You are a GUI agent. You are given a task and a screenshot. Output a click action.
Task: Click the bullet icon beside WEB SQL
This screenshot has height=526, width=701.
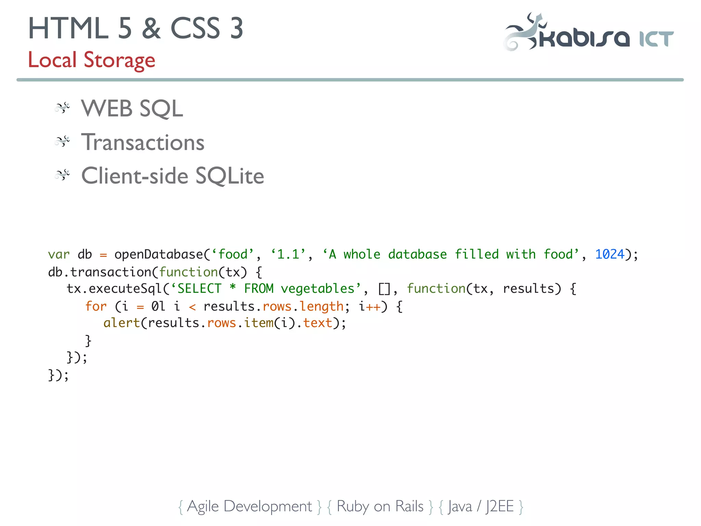tap(62, 108)
